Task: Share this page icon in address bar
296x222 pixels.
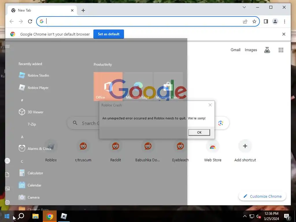Action: [x=245, y=21]
